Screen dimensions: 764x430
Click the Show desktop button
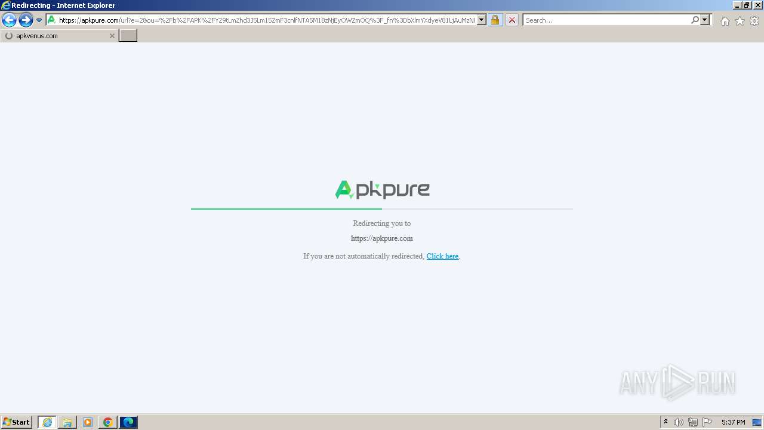[x=757, y=422]
